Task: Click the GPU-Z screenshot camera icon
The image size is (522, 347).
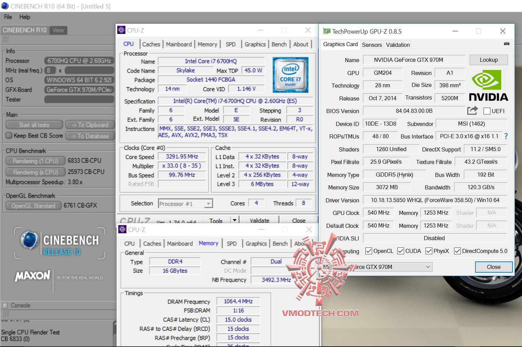Action: 506,44
